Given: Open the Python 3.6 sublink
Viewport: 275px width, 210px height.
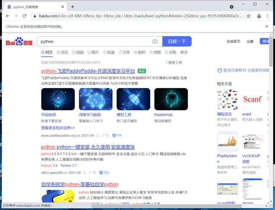Looking at the screenshot, I should pyautogui.click(x=49, y=165).
